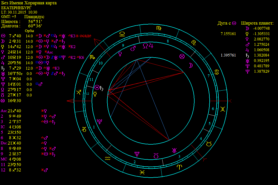The width and height of the screenshot is (278, 185).
Task: Select the Mars symbol in the chart wheel
Action: [133, 48]
